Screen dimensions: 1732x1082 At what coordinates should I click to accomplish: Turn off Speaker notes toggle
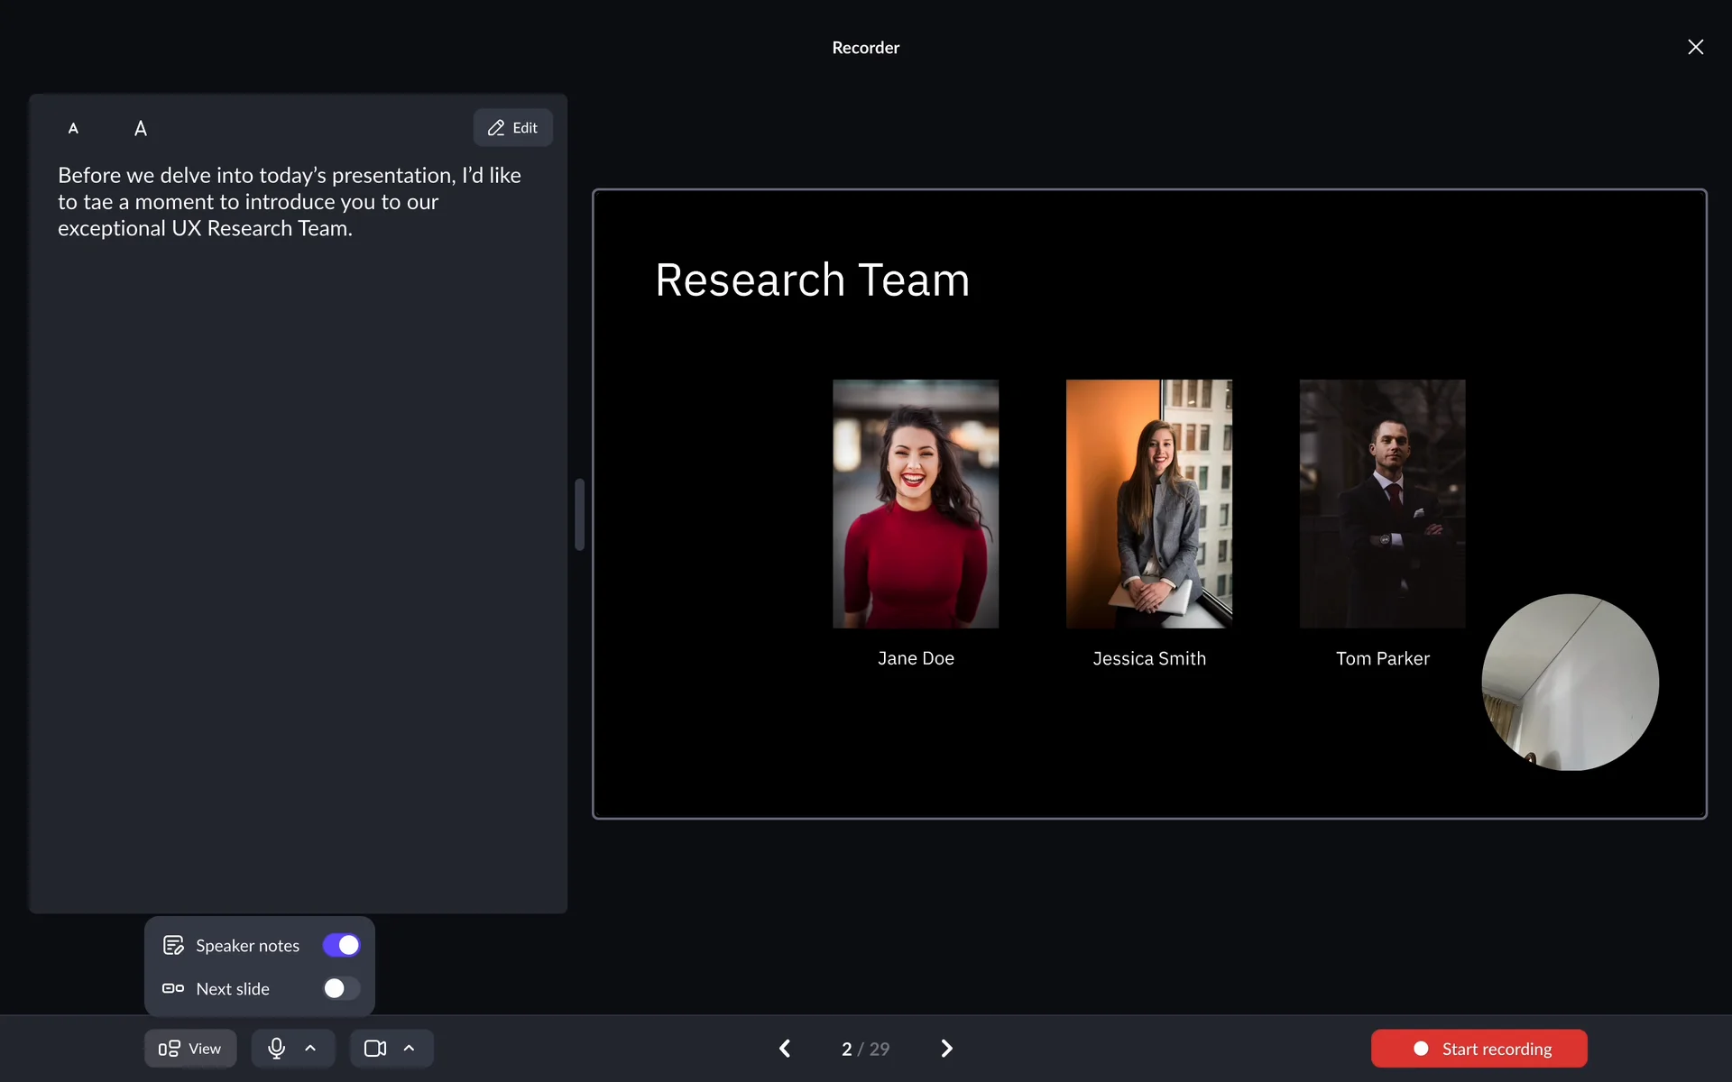pyautogui.click(x=341, y=945)
